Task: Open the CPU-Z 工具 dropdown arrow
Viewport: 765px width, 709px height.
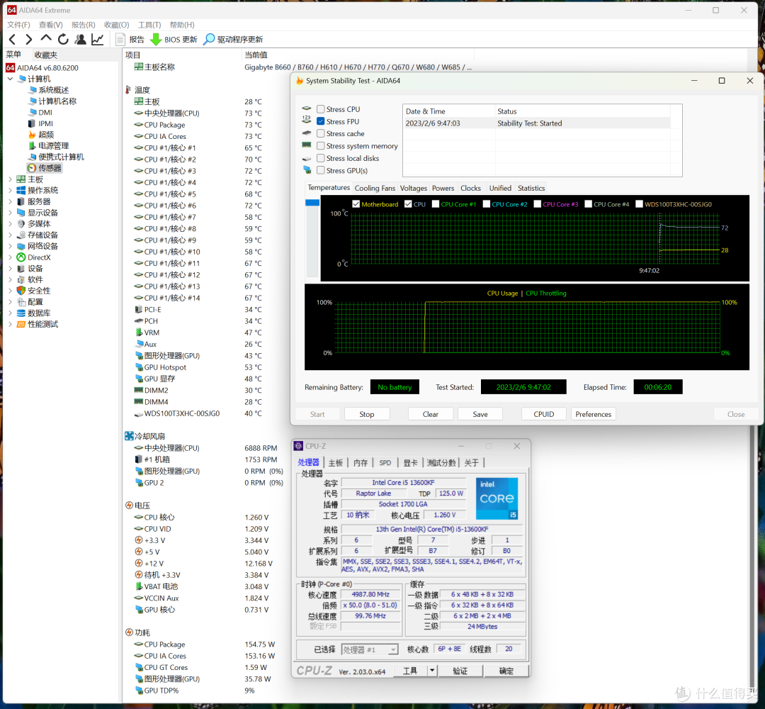Action: tap(432, 671)
